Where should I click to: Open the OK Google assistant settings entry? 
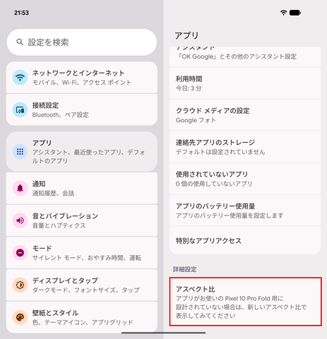(x=245, y=56)
